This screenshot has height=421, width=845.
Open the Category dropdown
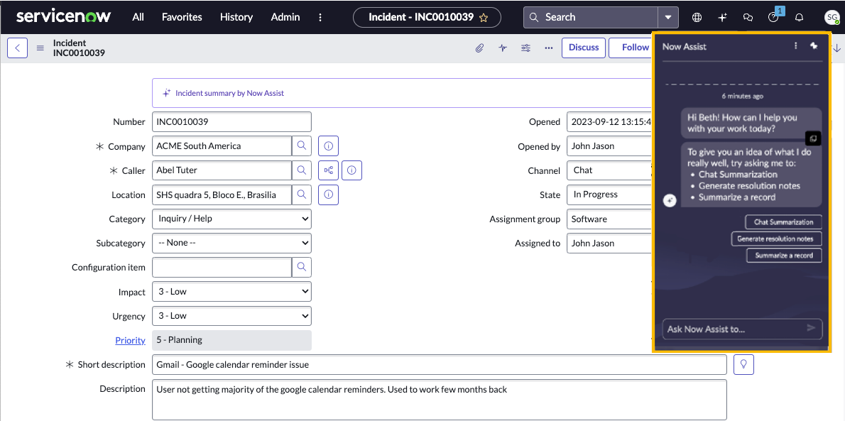231,219
